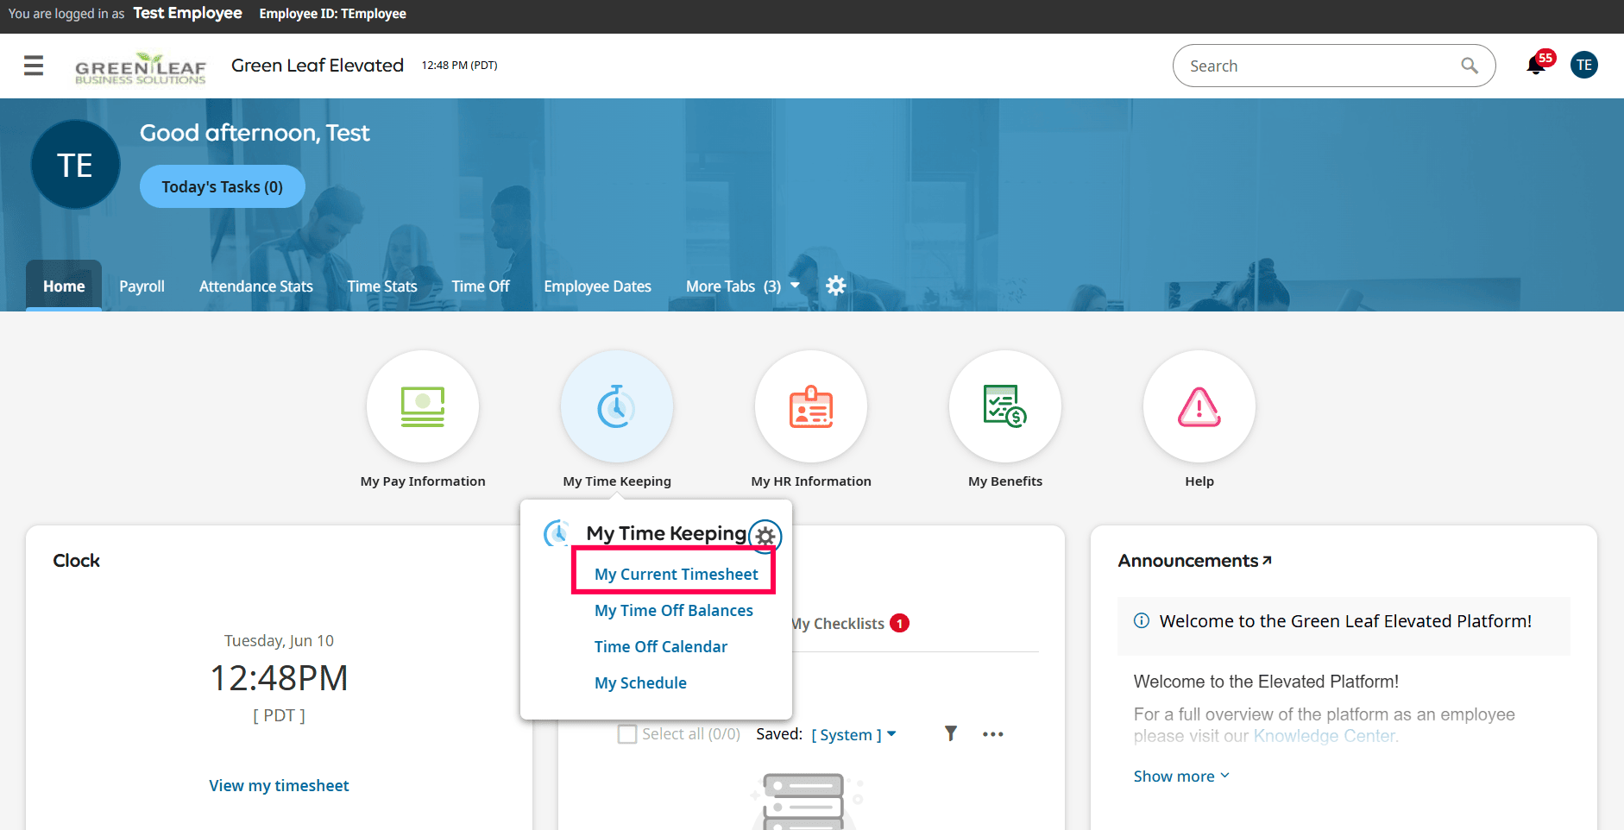Viewport: 1624px width, 830px height.
Task: Click the 12:48PM clock time
Action: pos(279,678)
